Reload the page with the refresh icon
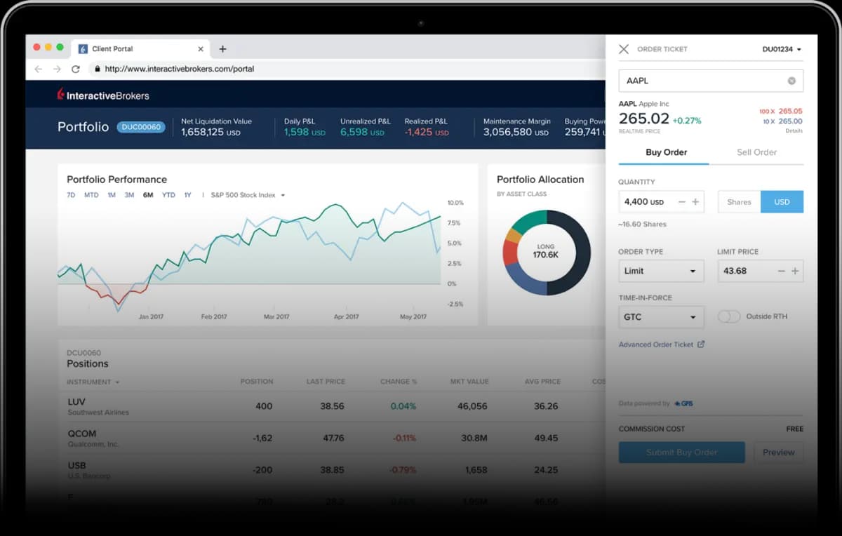Viewport: 842px width, 536px height. pyautogui.click(x=76, y=69)
